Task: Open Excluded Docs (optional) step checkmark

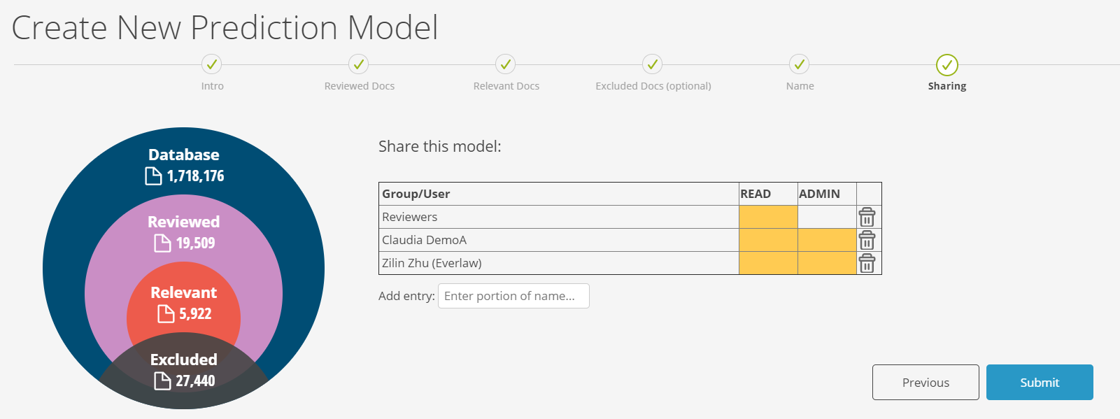Action: [653, 64]
